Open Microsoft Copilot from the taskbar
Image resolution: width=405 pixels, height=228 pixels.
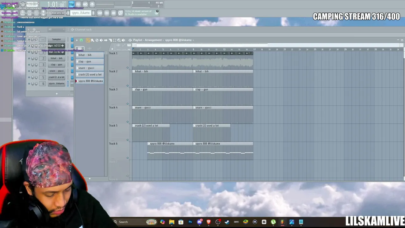coord(162,222)
